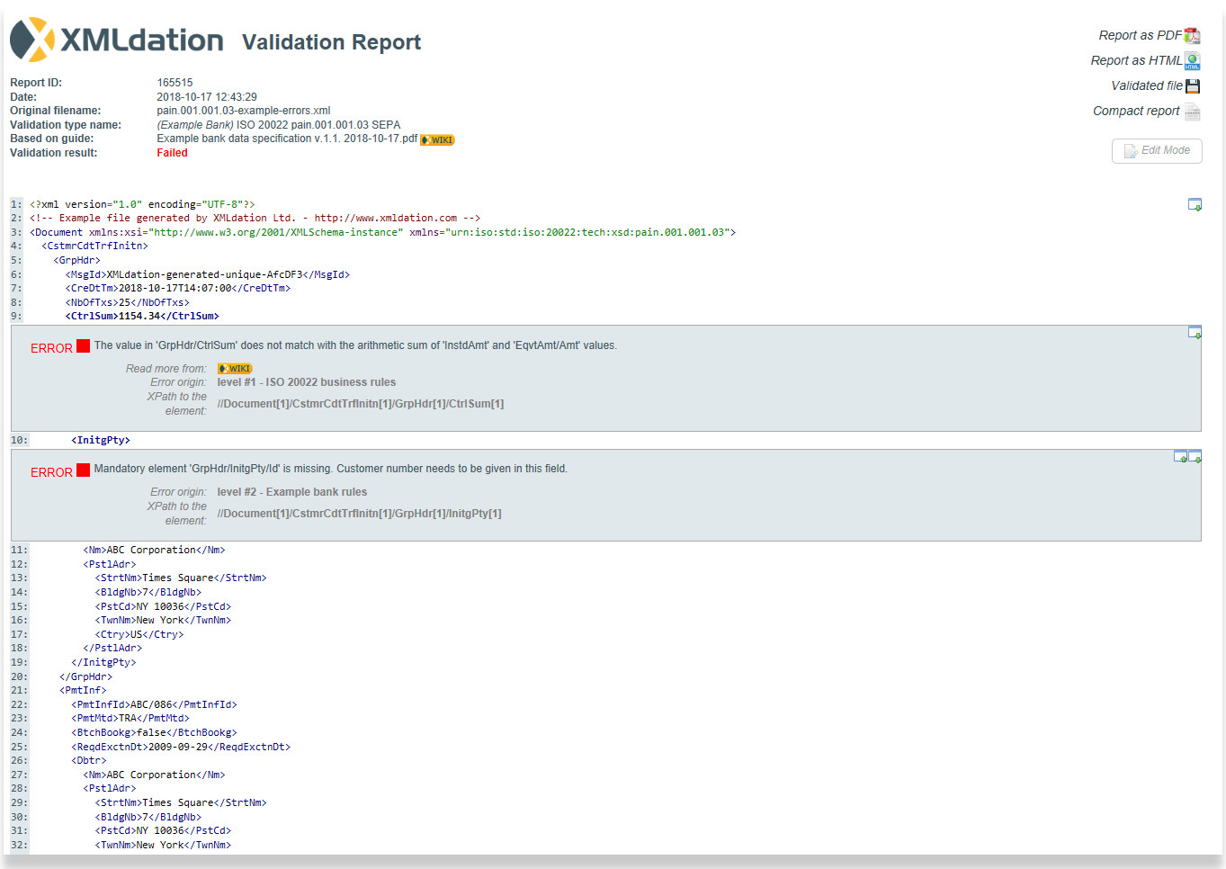Open the Example bank data specification PDF

[285, 139]
